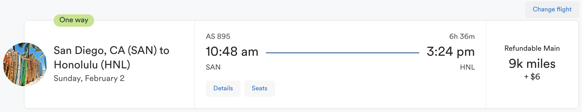This screenshot has width=582, height=112.
Task: Click the Refundable Main fare label
Action: (532, 48)
